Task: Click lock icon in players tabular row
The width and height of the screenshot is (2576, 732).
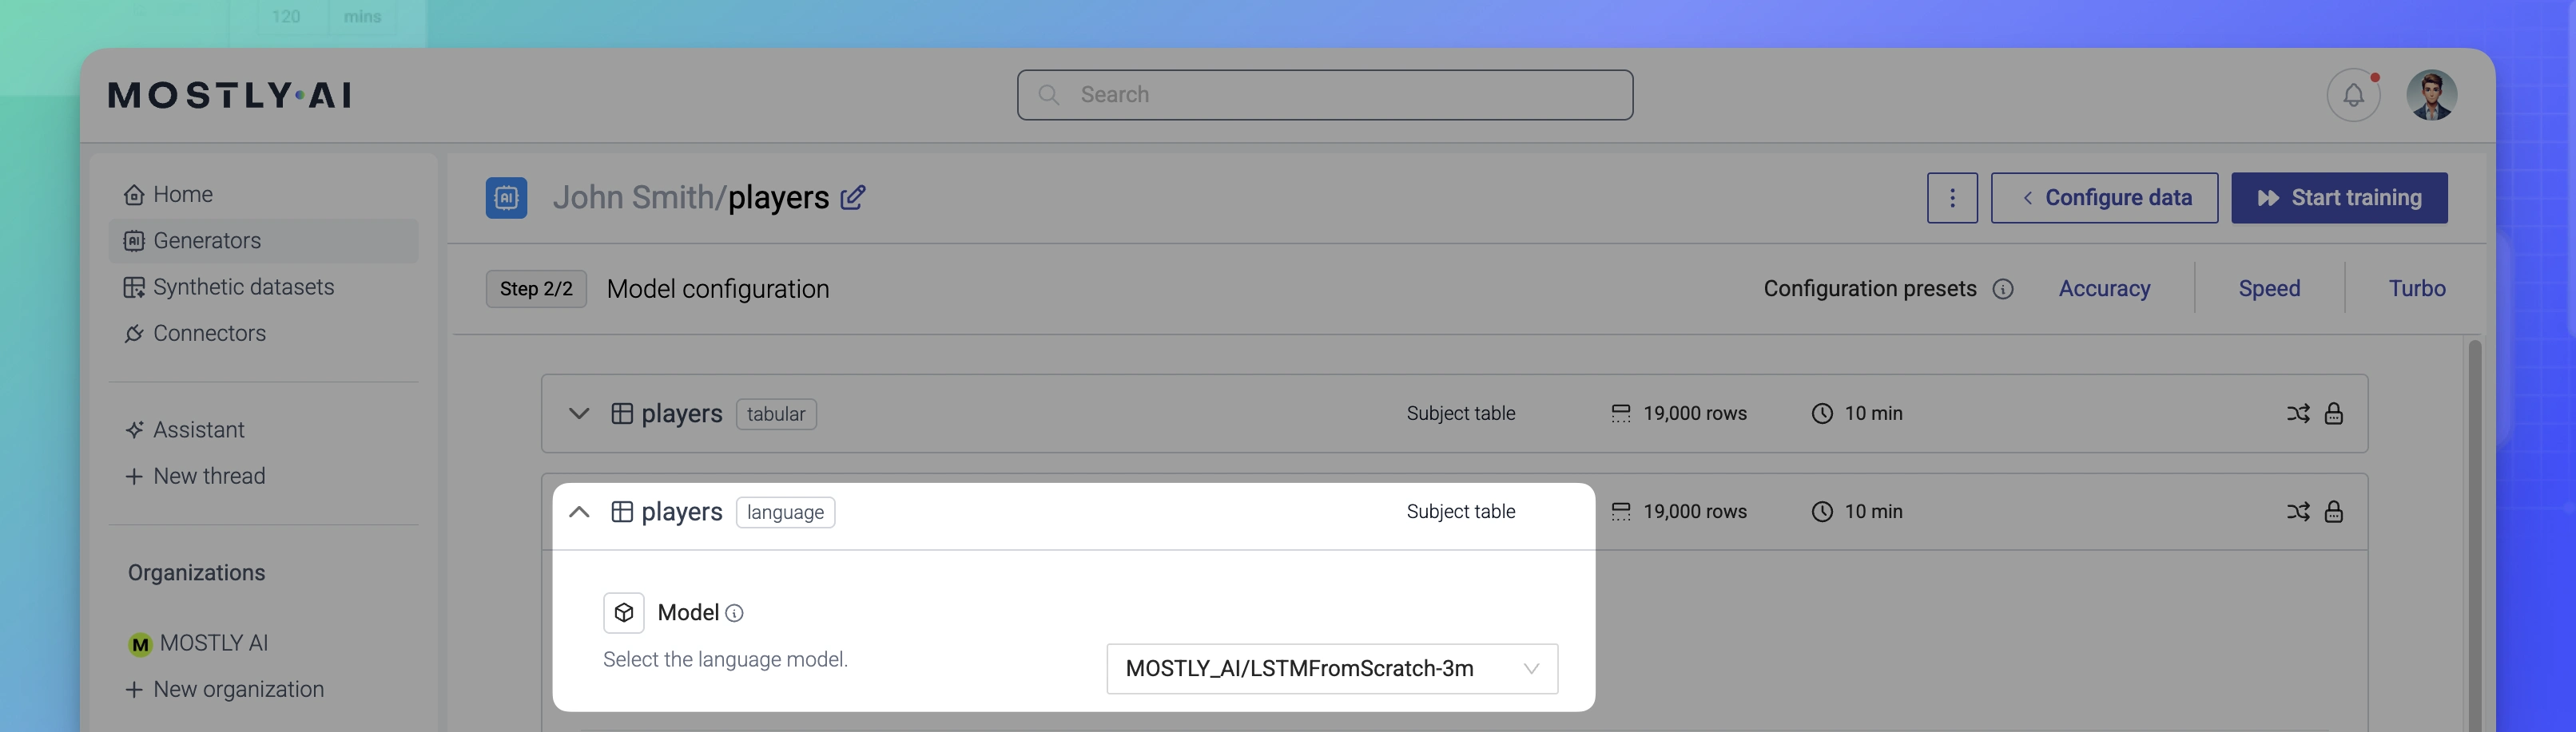Action: (x=2333, y=413)
